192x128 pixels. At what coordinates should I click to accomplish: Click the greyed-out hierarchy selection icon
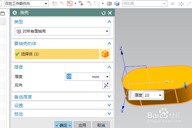[89, 4]
